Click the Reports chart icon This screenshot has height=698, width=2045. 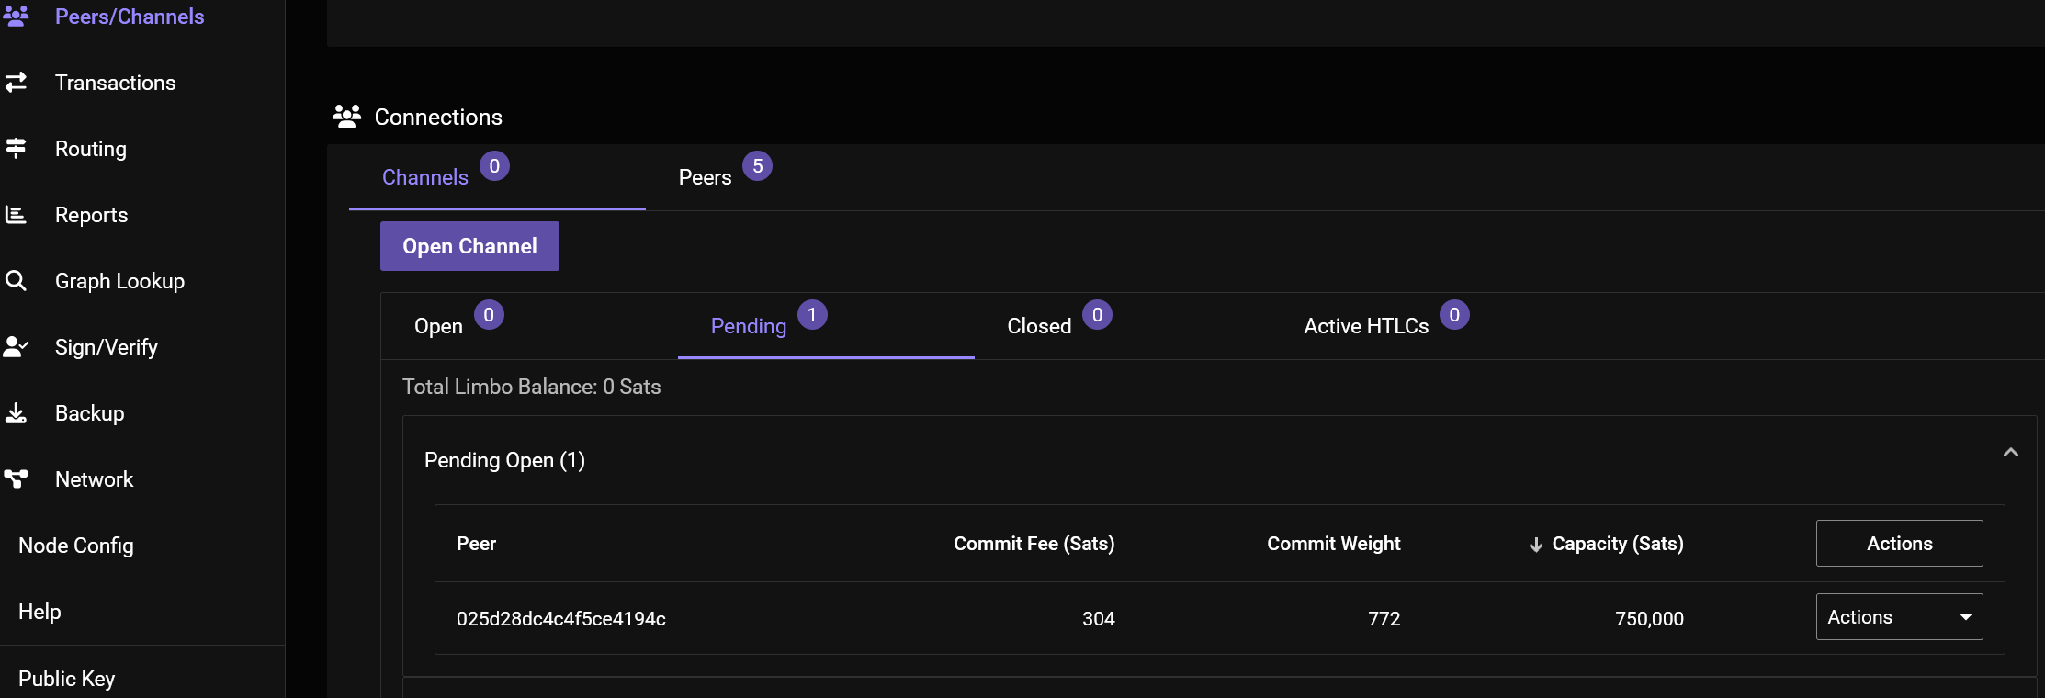click(x=16, y=215)
